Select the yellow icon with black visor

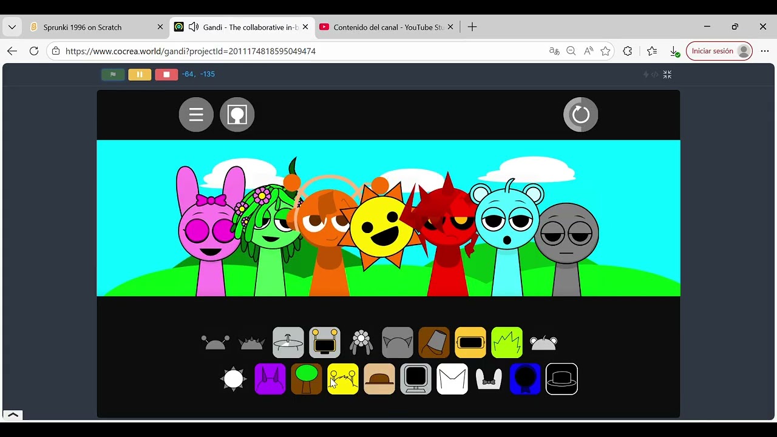[x=470, y=342]
